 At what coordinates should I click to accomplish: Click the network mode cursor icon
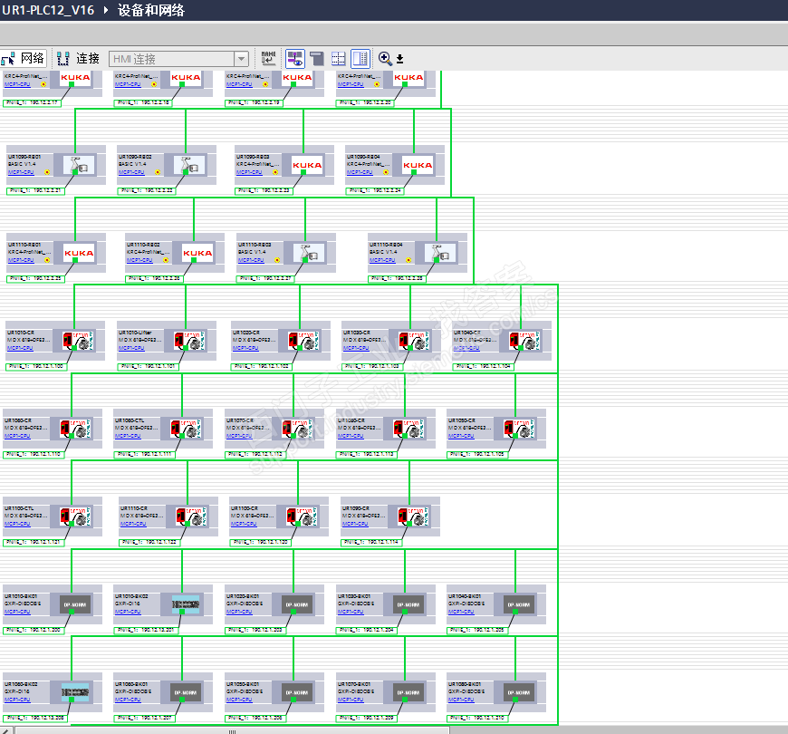click(x=8, y=59)
